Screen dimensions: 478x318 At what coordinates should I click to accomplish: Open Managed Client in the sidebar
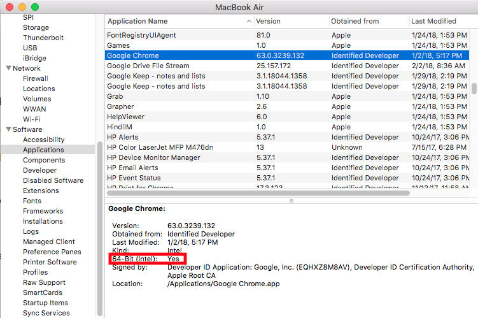pos(49,242)
